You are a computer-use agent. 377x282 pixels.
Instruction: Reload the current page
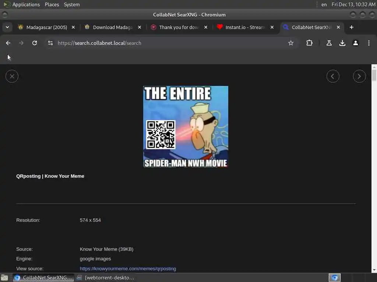[x=35, y=43]
